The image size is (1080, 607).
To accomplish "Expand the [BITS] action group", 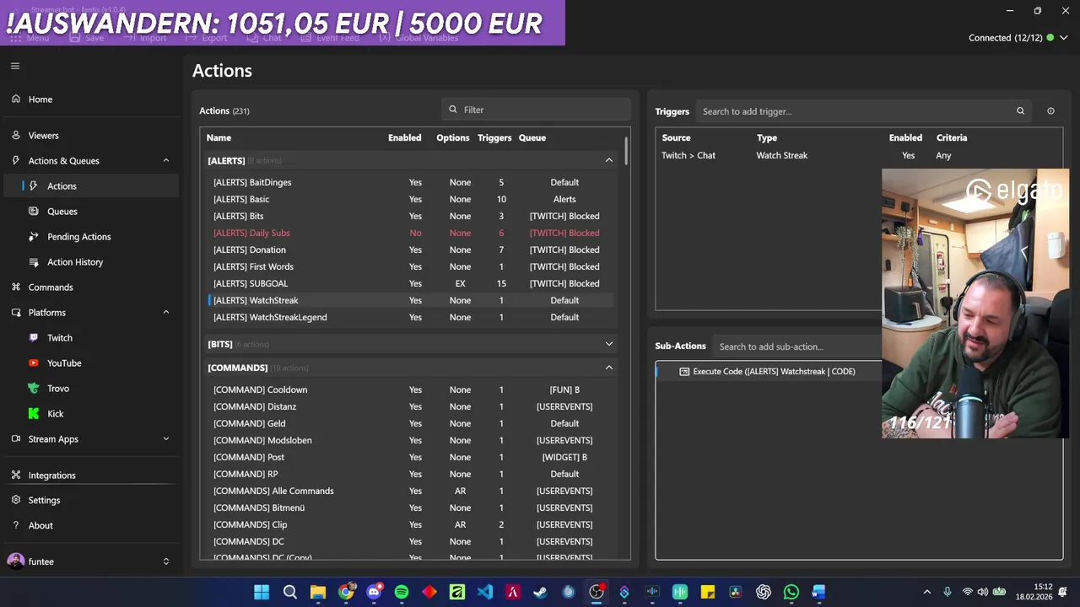I will click(609, 344).
